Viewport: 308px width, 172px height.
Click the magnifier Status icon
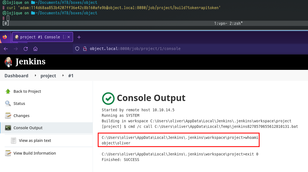coord(8,104)
